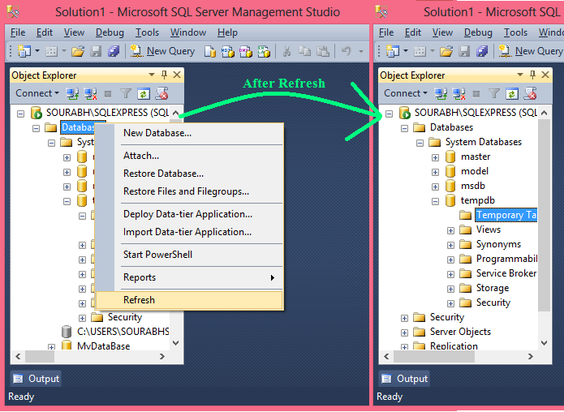Select Service Broker folder in right tree
The height and width of the screenshot is (412, 564).
tap(506, 273)
